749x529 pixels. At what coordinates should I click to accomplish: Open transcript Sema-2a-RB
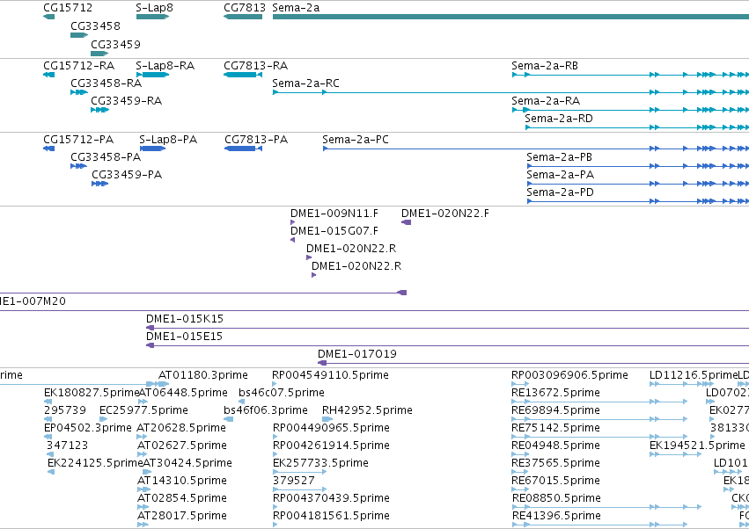tap(545, 65)
